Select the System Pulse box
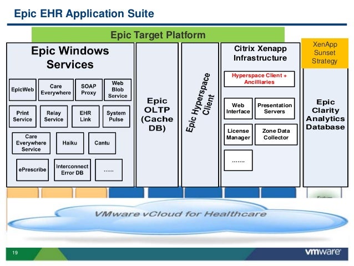This screenshot has width=354, height=266. click(x=116, y=117)
